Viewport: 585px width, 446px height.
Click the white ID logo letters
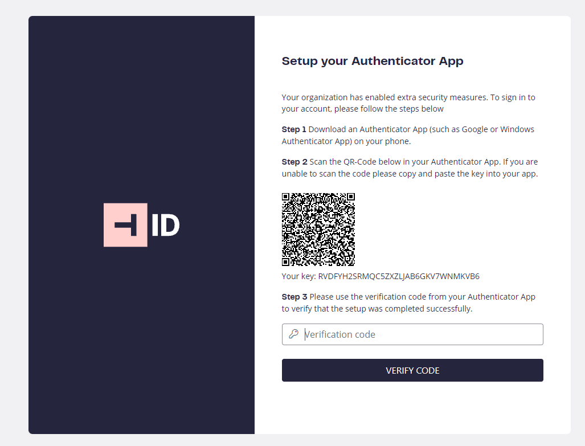click(x=166, y=225)
